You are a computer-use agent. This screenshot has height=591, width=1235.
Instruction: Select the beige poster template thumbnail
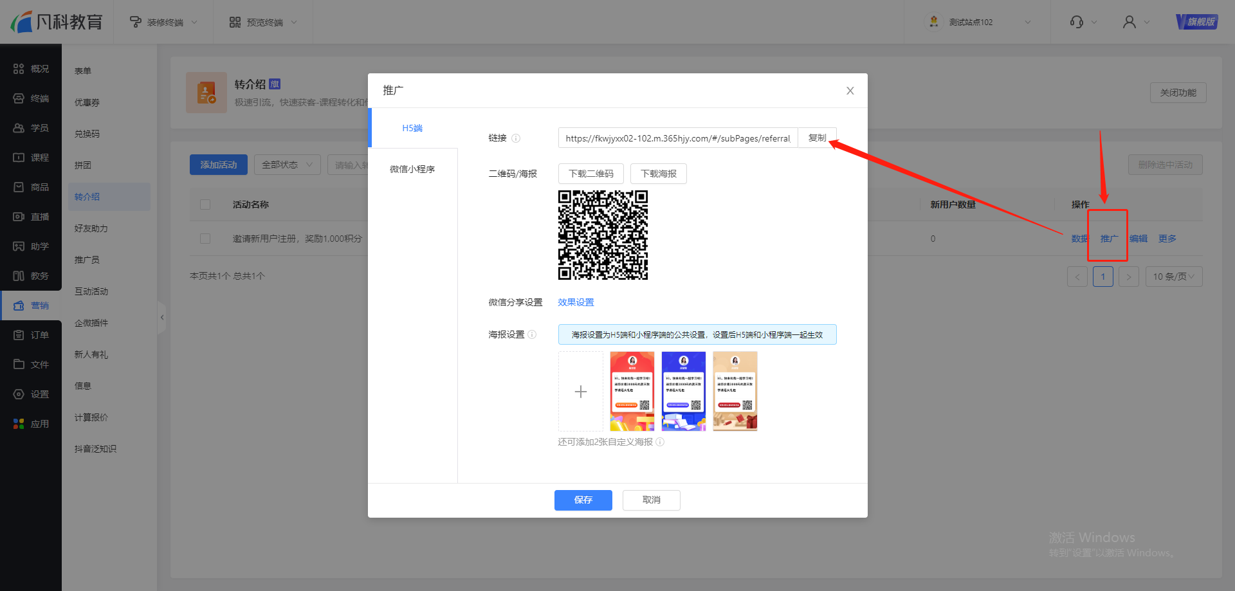click(735, 391)
